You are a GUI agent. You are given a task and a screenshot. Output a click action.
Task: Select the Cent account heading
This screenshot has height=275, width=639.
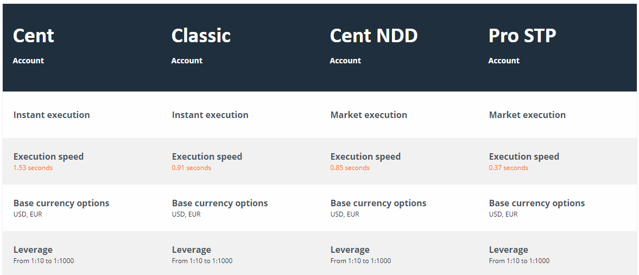[34, 36]
